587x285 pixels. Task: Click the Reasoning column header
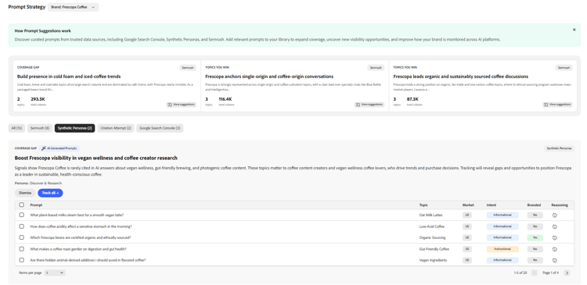click(560, 205)
